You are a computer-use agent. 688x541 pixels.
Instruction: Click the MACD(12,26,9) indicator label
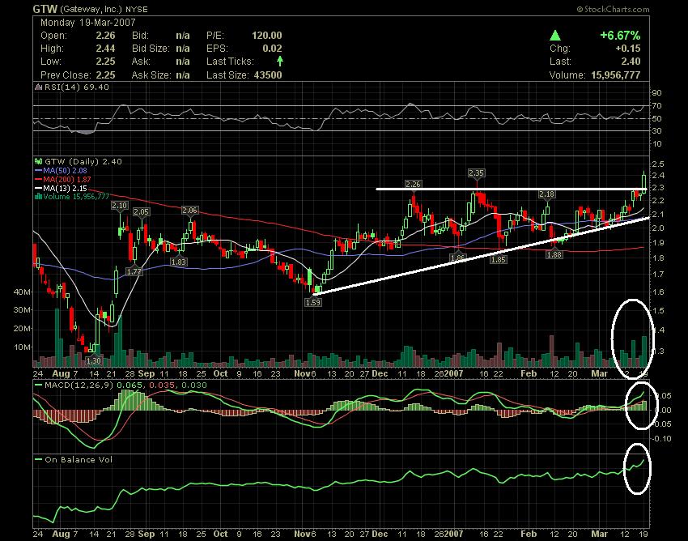click(x=79, y=386)
